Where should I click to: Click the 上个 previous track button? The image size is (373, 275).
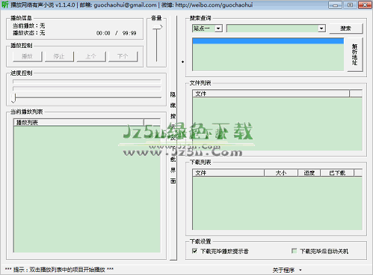91,56
